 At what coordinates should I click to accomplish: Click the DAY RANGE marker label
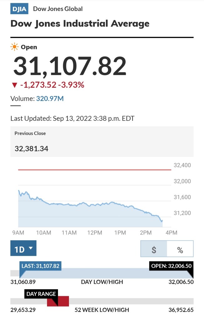coord(41,294)
